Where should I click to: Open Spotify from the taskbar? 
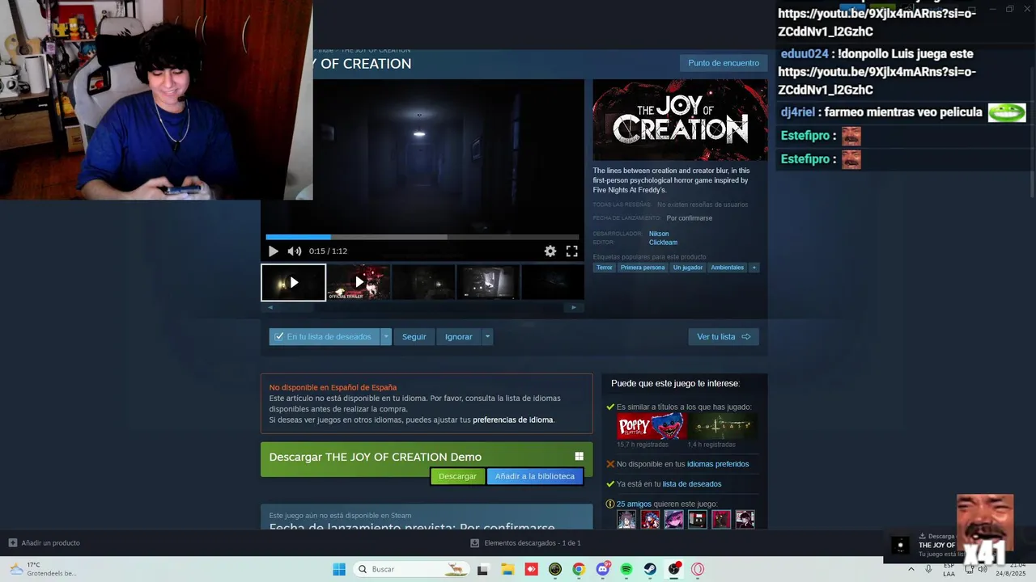626,569
